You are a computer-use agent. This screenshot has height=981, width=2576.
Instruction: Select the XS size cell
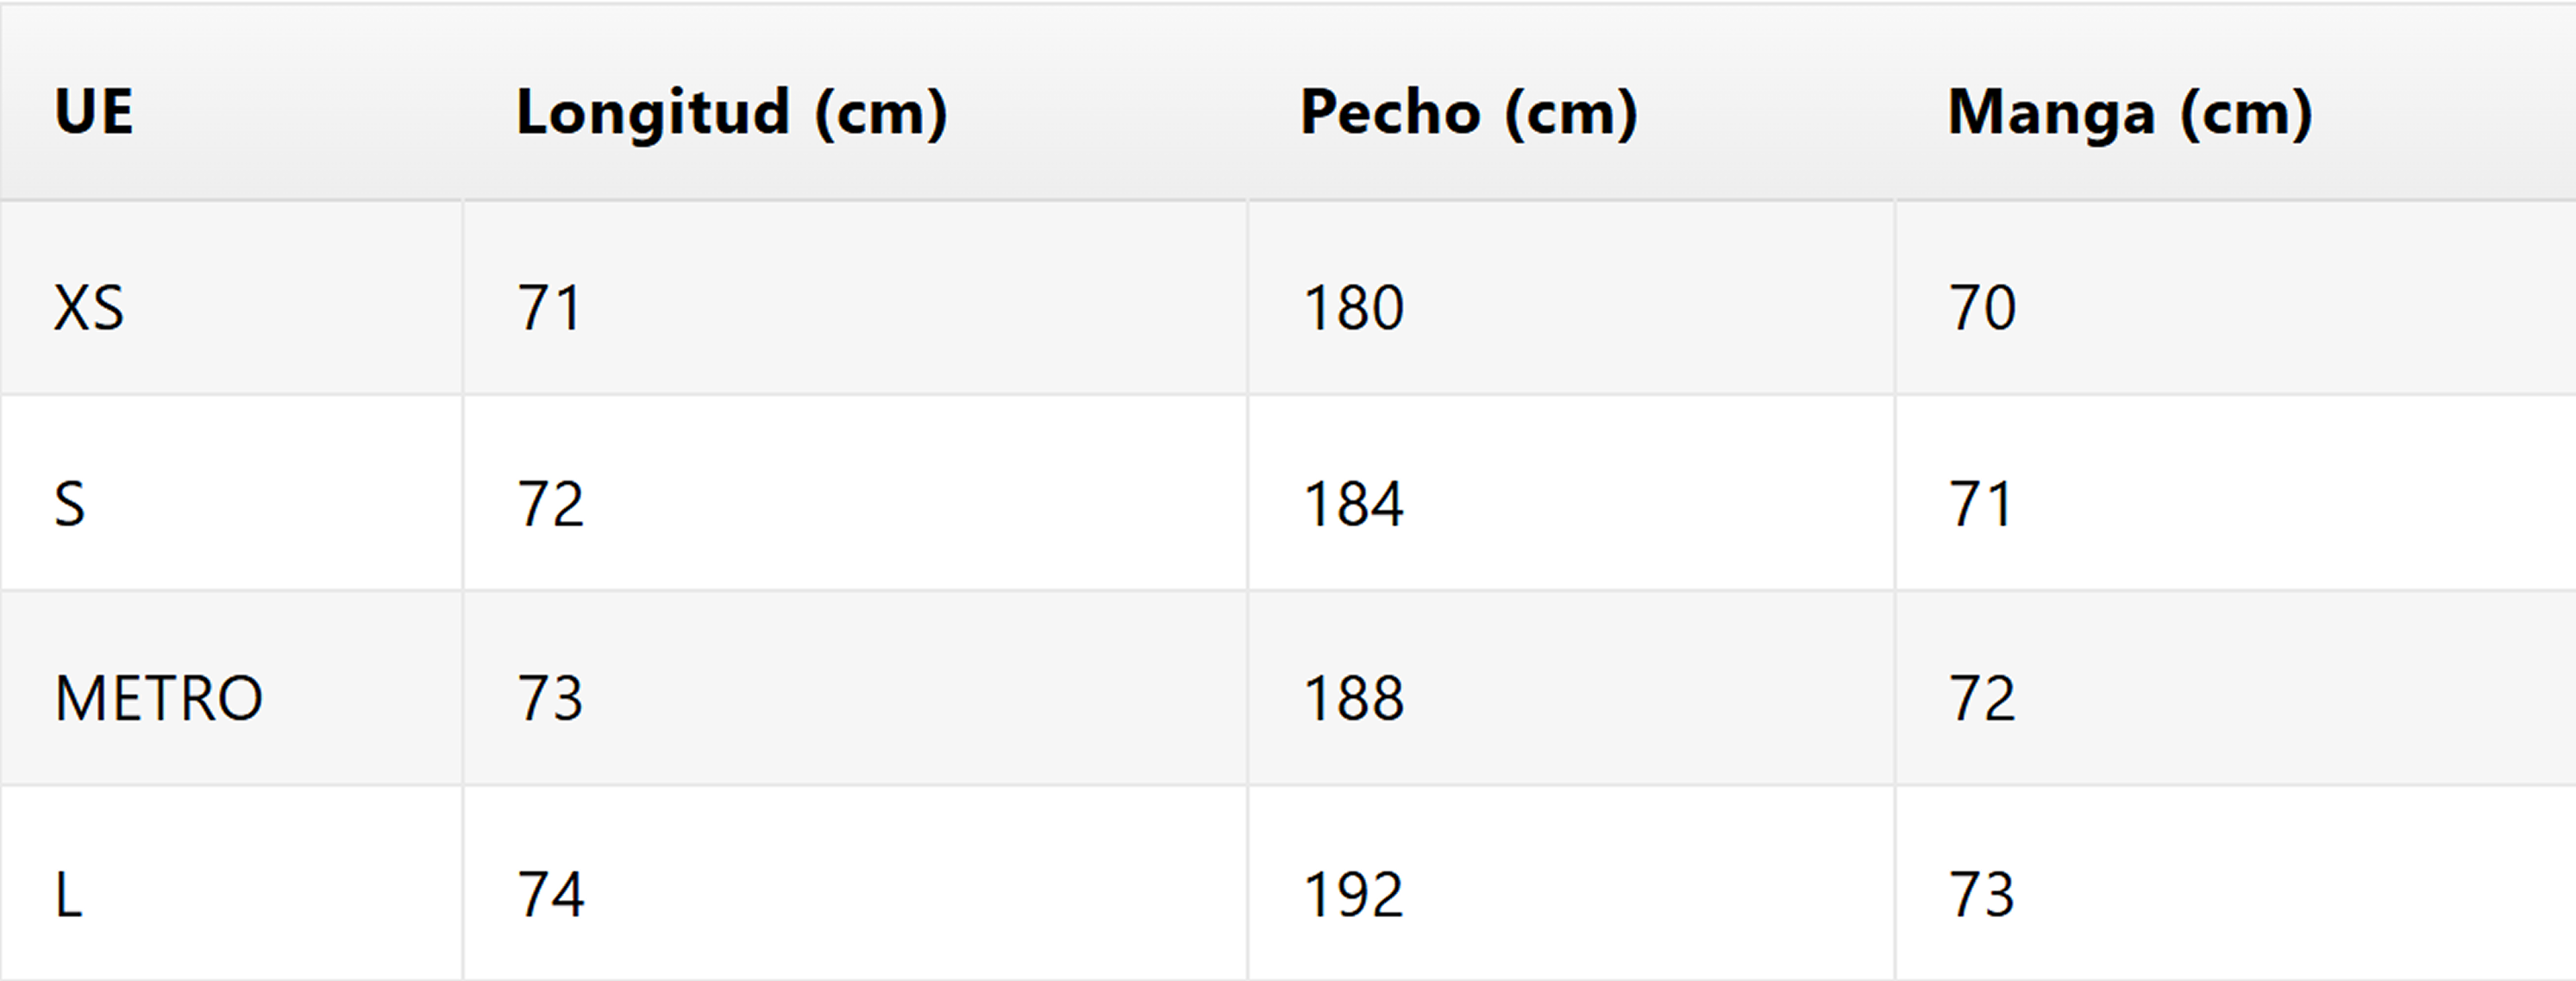pos(90,307)
